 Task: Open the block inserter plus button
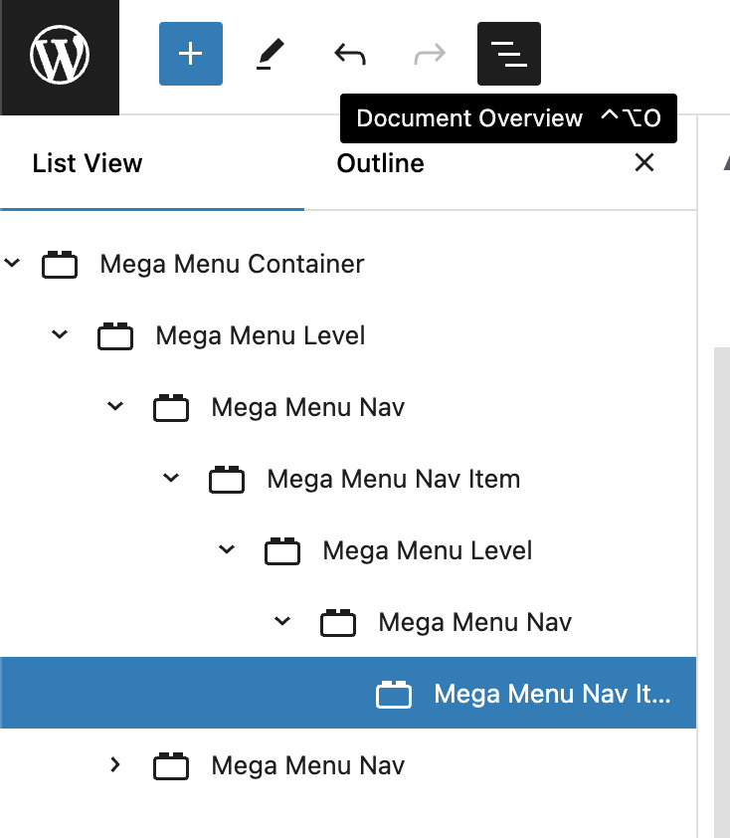tap(191, 54)
